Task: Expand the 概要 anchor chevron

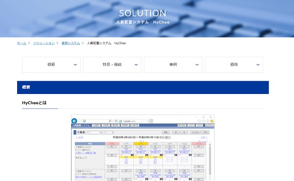Action: coord(75,65)
